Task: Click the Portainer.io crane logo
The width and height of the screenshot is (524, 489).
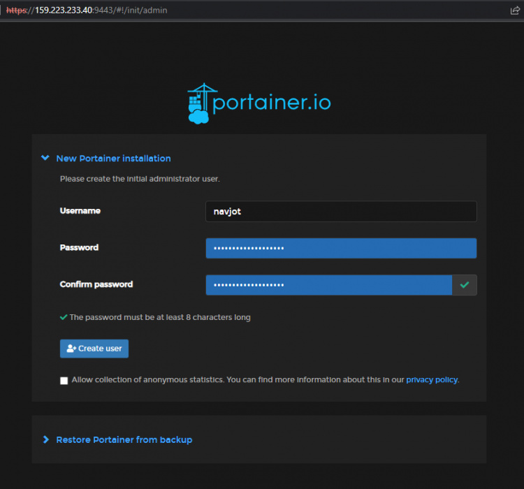Action: point(199,103)
